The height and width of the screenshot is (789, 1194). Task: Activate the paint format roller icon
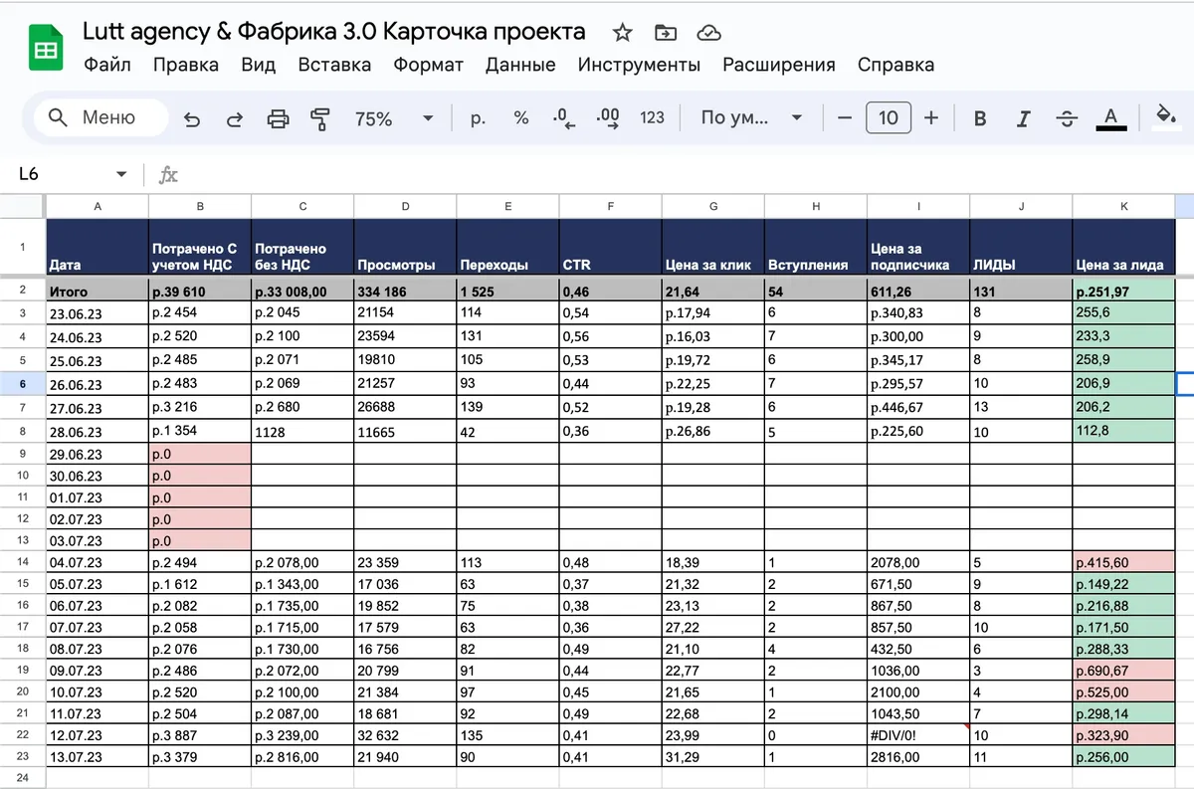[x=320, y=118]
